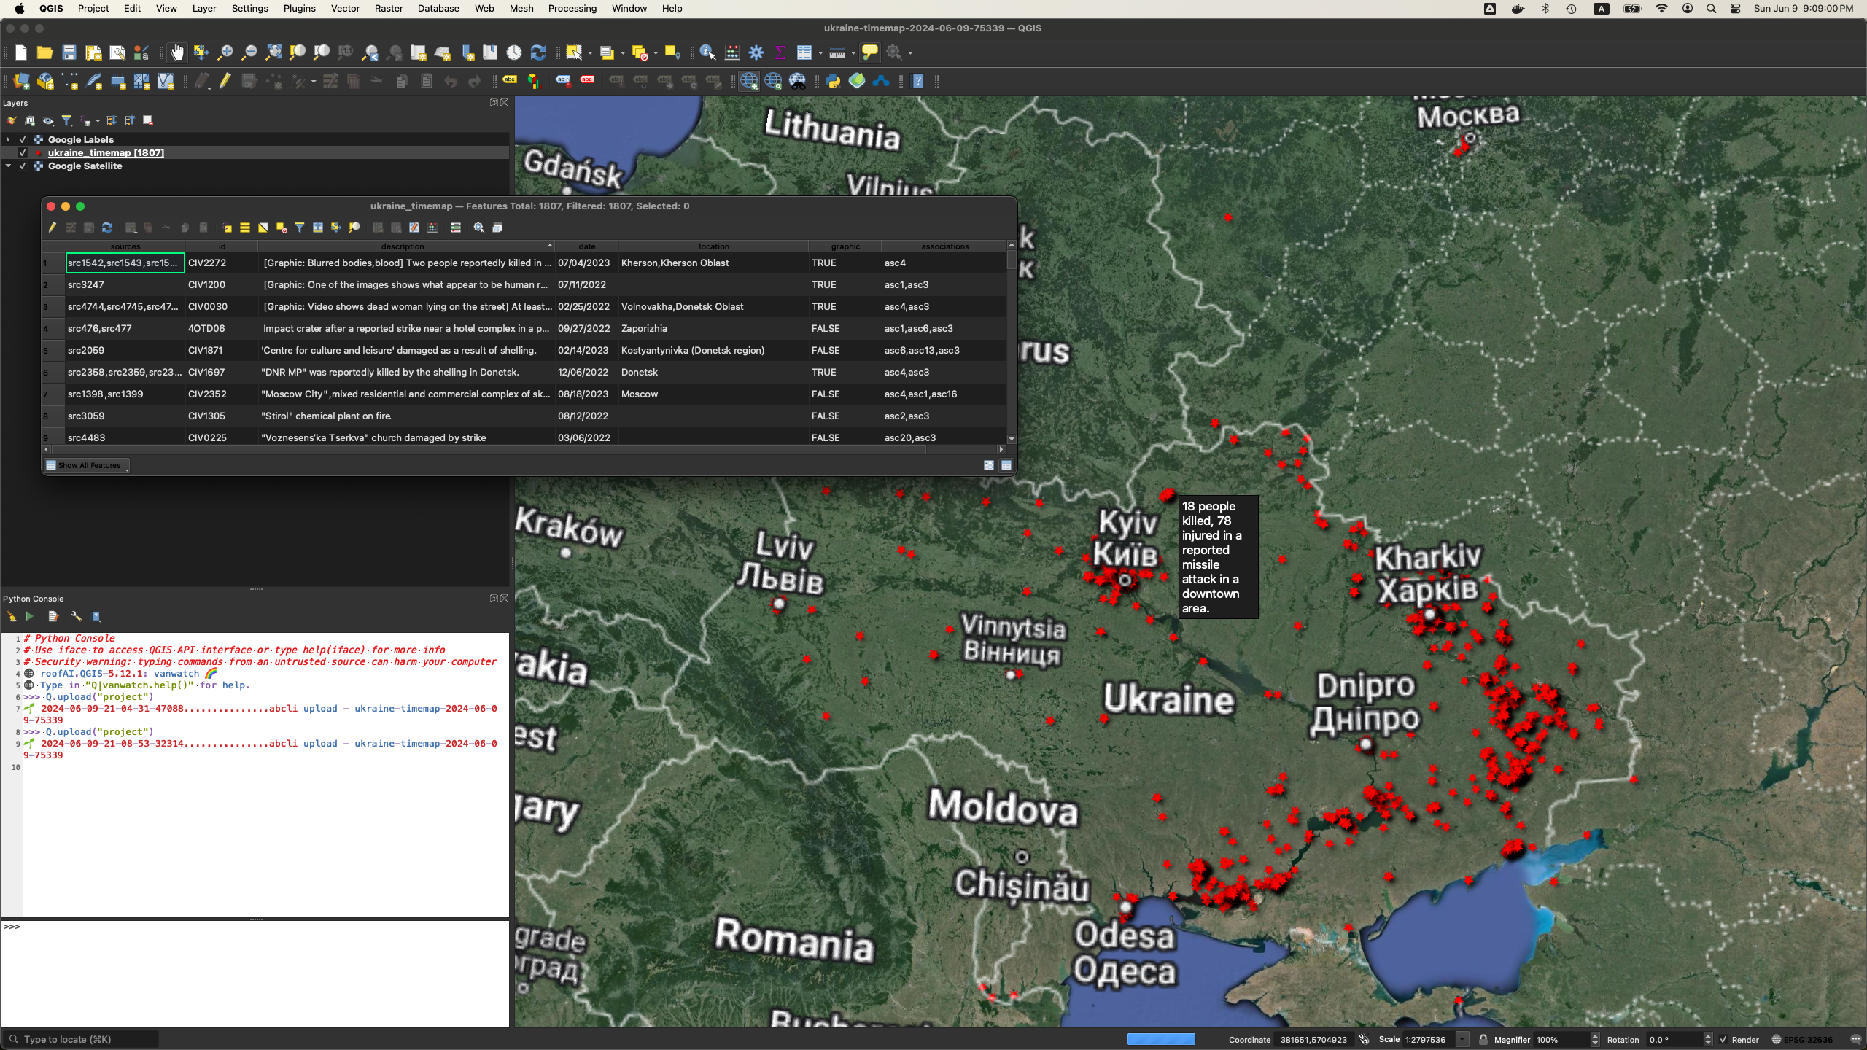Viewport: 1867px width, 1050px height.
Task: Expand the Google Labels layer group
Action: [x=8, y=139]
